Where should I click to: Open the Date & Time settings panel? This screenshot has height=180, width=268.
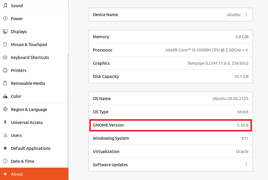(23, 161)
